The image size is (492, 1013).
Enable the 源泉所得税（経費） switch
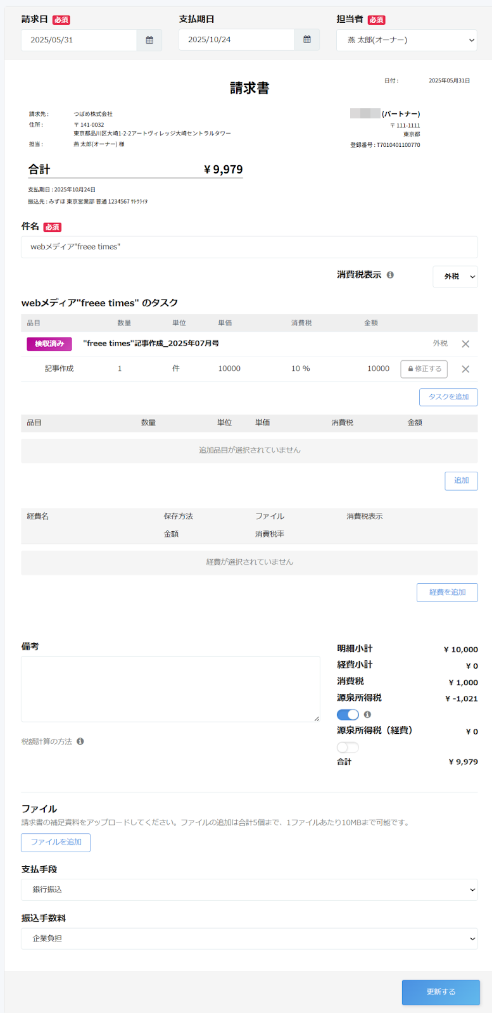click(x=348, y=748)
